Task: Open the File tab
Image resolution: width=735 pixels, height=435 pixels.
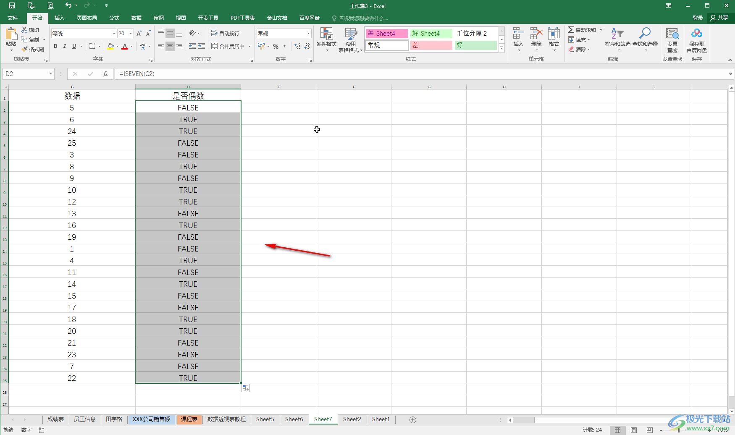Action: pos(13,18)
